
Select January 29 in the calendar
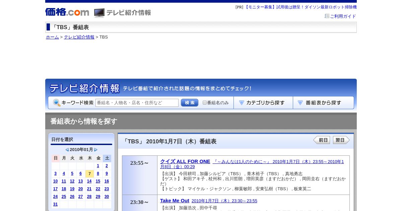[98, 197]
